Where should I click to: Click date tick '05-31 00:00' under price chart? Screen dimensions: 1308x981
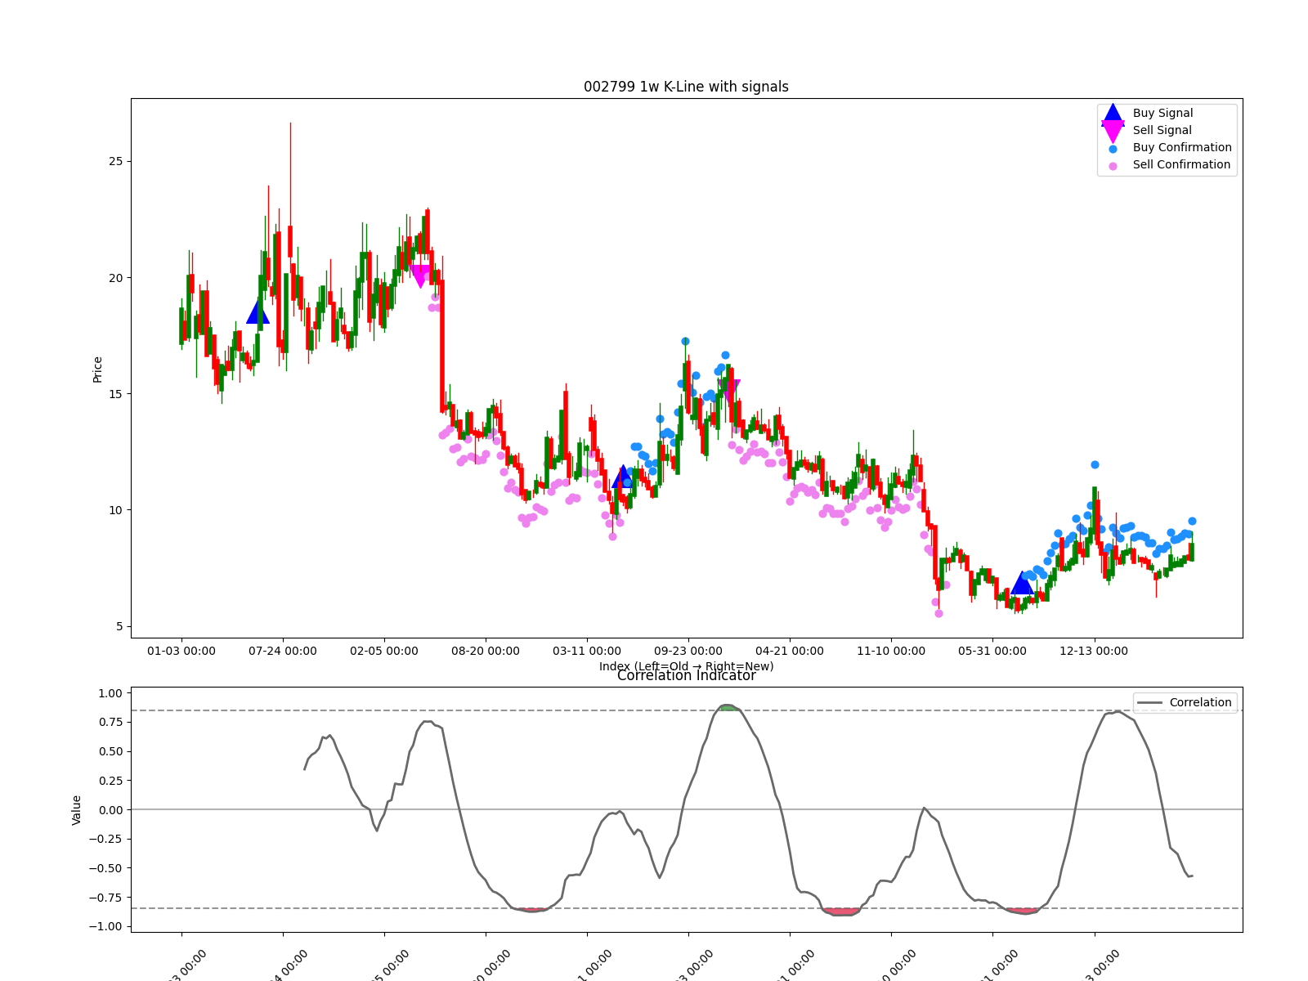click(992, 651)
